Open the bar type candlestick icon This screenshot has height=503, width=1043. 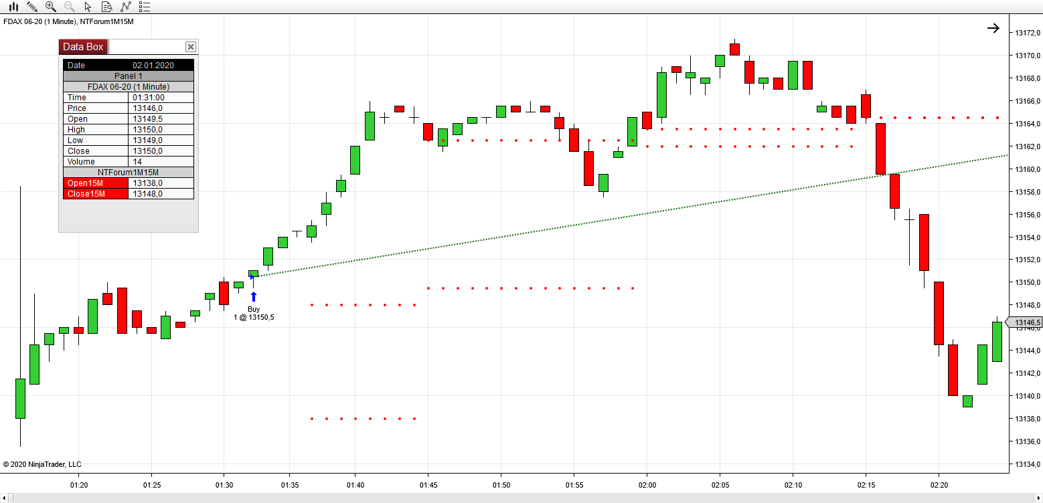(13, 7)
